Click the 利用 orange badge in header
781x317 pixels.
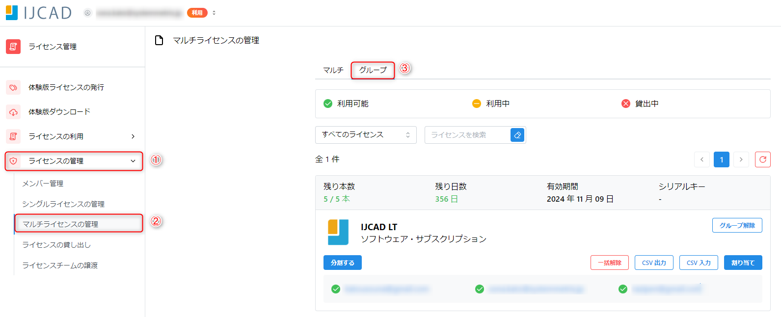pos(197,13)
